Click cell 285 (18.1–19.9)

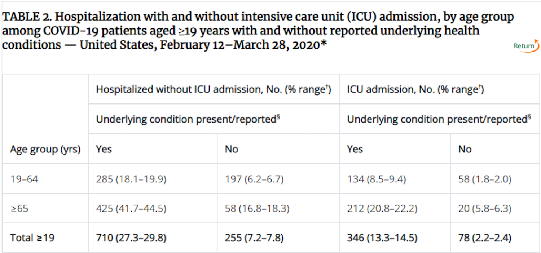click(x=131, y=179)
